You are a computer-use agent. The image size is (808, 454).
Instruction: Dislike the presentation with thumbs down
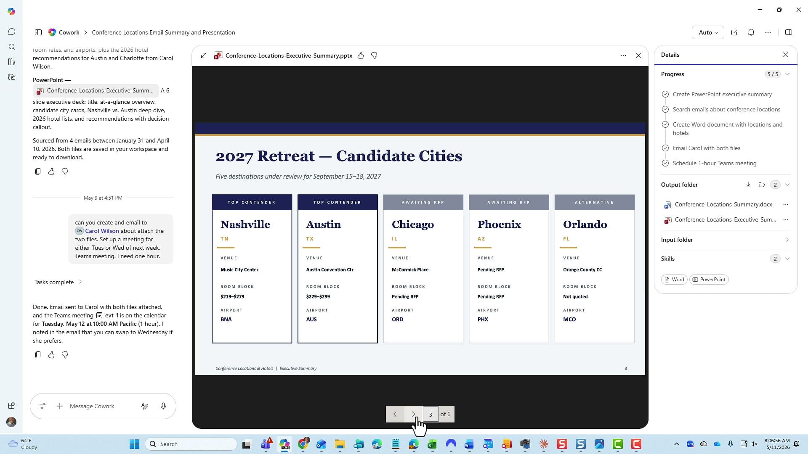(374, 55)
